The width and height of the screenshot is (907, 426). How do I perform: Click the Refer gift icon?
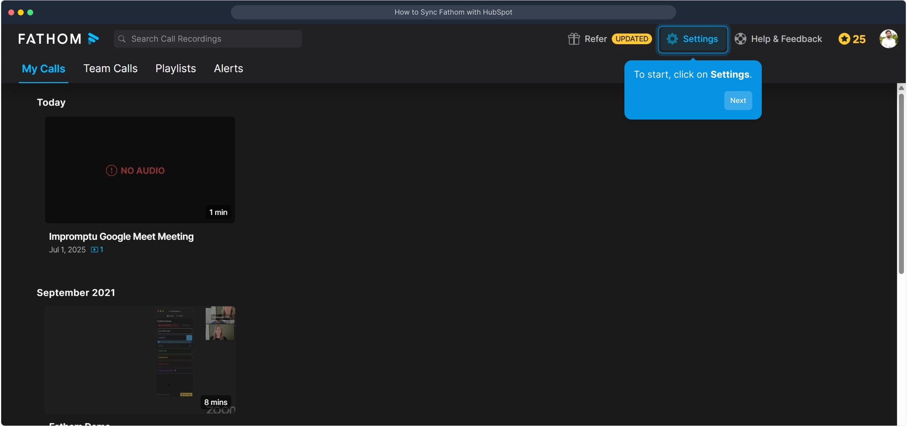click(574, 39)
